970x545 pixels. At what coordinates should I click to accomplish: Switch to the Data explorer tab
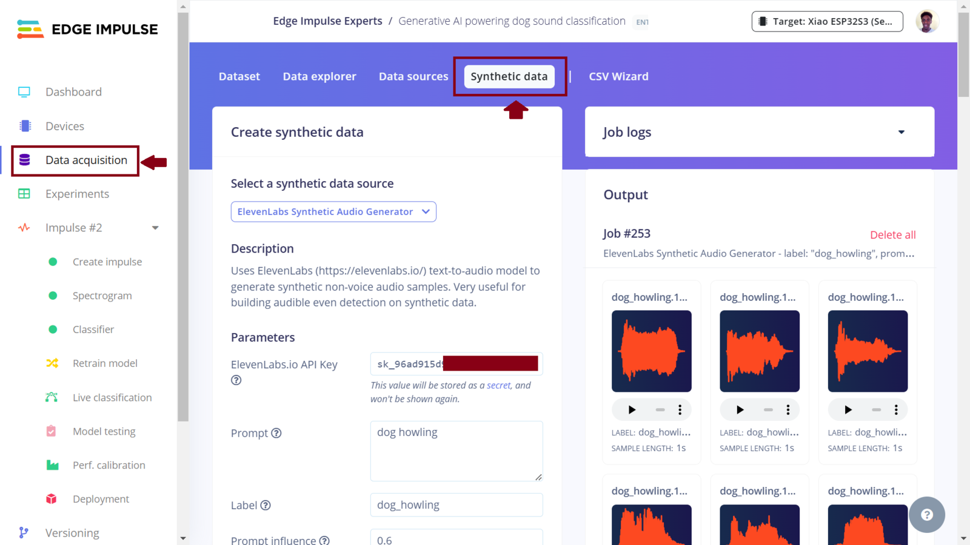tap(319, 76)
